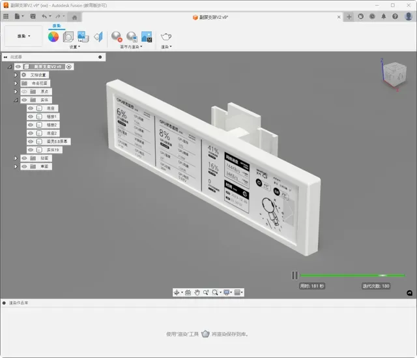This screenshot has width=417, height=358.
Task: Pause the in-canvas rendering
Action: point(295,275)
